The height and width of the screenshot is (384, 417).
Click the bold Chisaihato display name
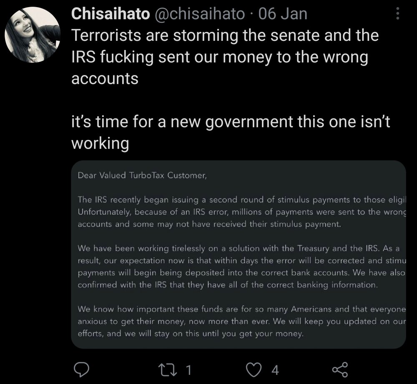tap(110, 14)
